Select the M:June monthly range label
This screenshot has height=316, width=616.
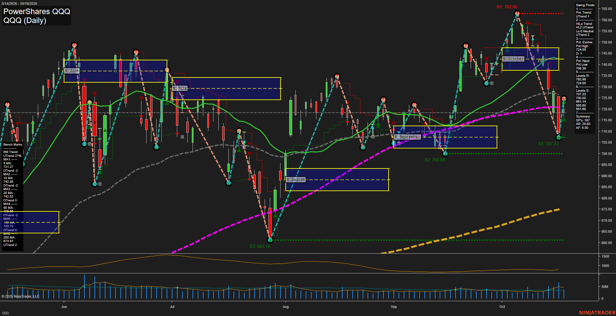[x=72, y=71]
